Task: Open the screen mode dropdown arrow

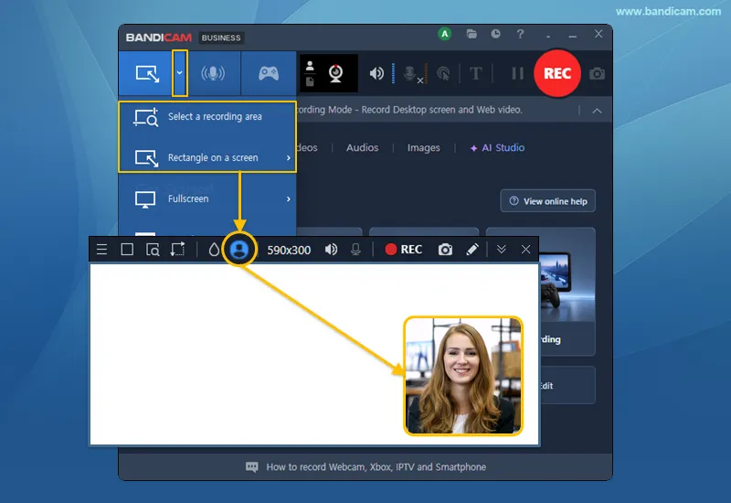Action: pyautogui.click(x=179, y=73)
